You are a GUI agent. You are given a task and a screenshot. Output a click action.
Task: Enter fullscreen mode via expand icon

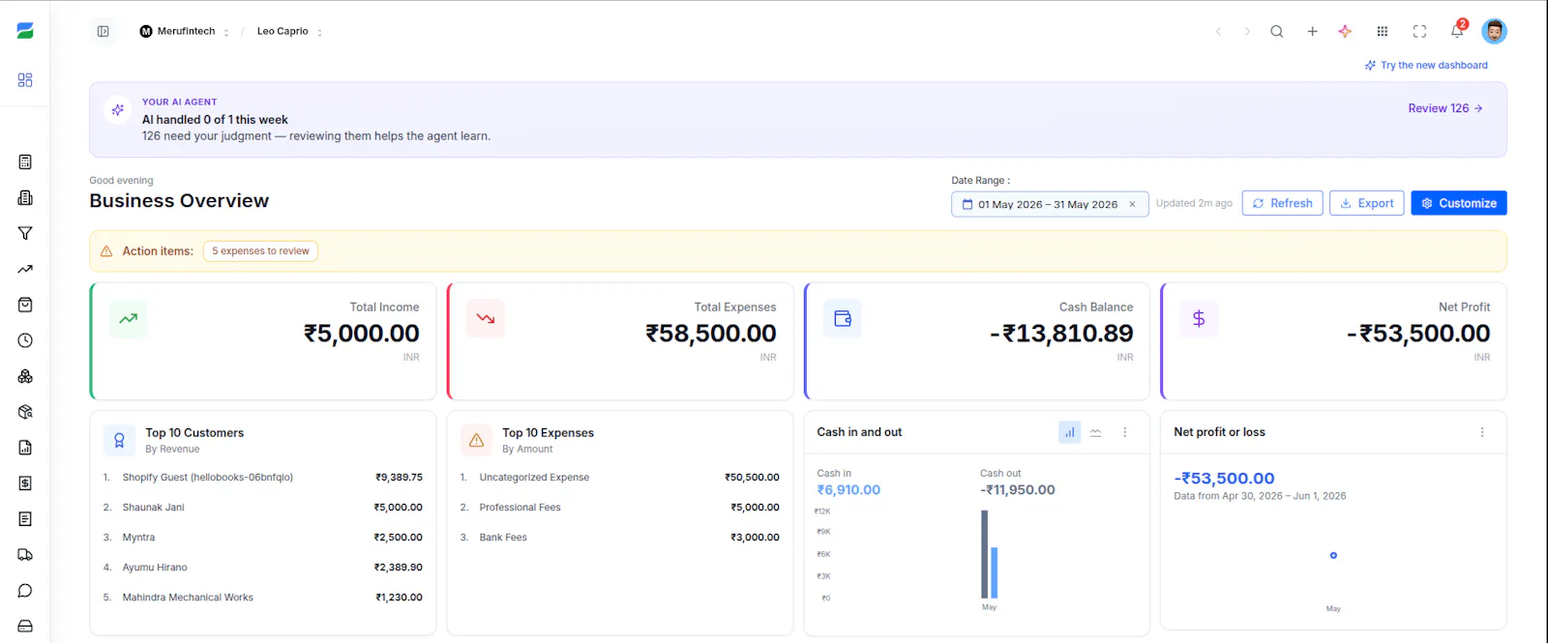(x=1419, y=31)
